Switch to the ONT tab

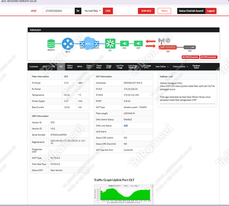pyautogui.click(x=45, y=67)
